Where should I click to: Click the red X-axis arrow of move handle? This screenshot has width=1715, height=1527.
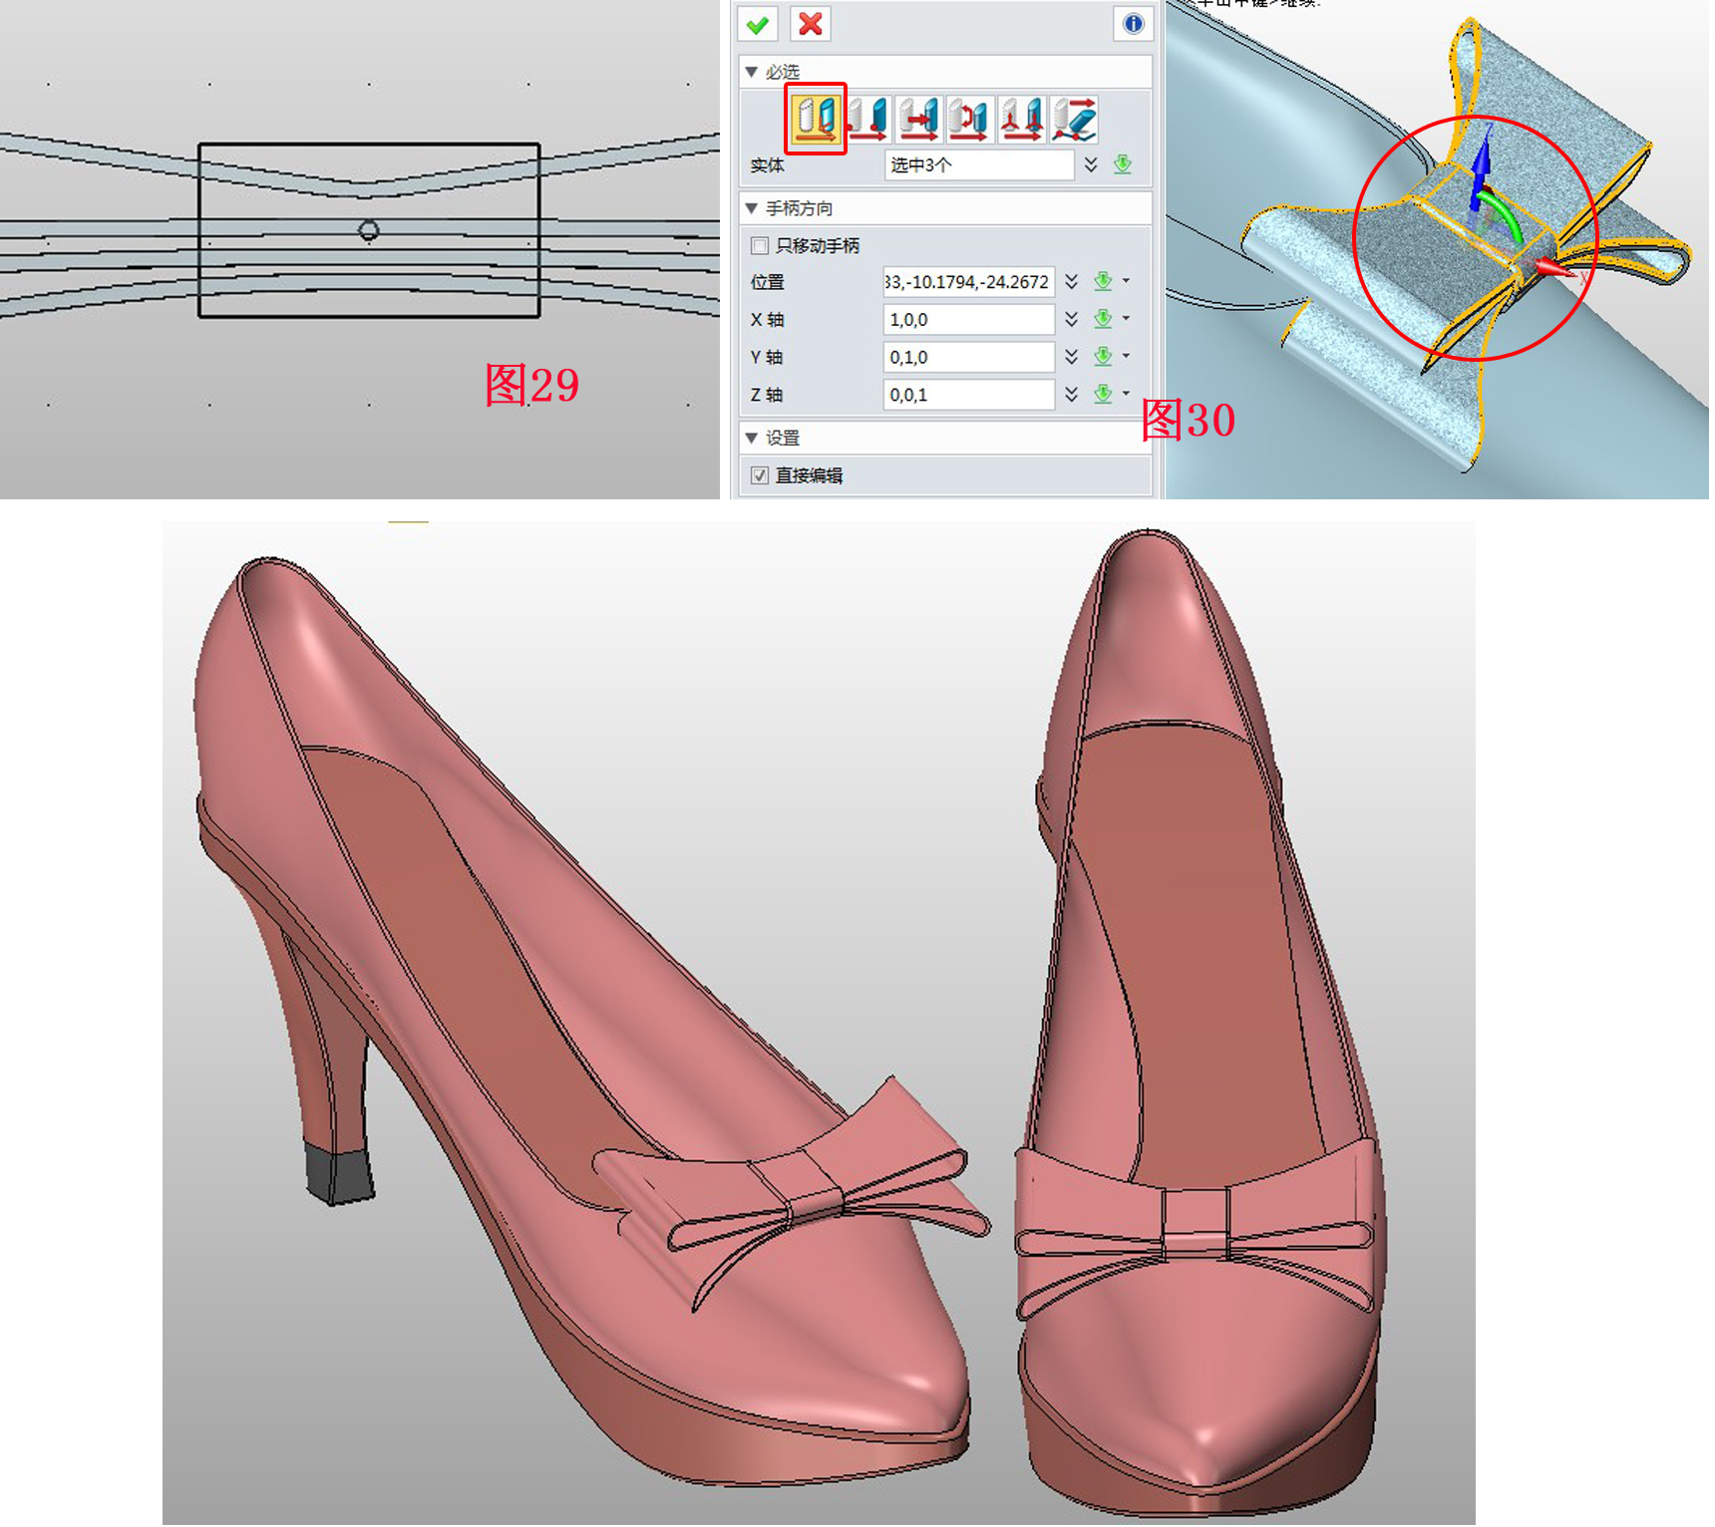click(x=1550, y=267)
